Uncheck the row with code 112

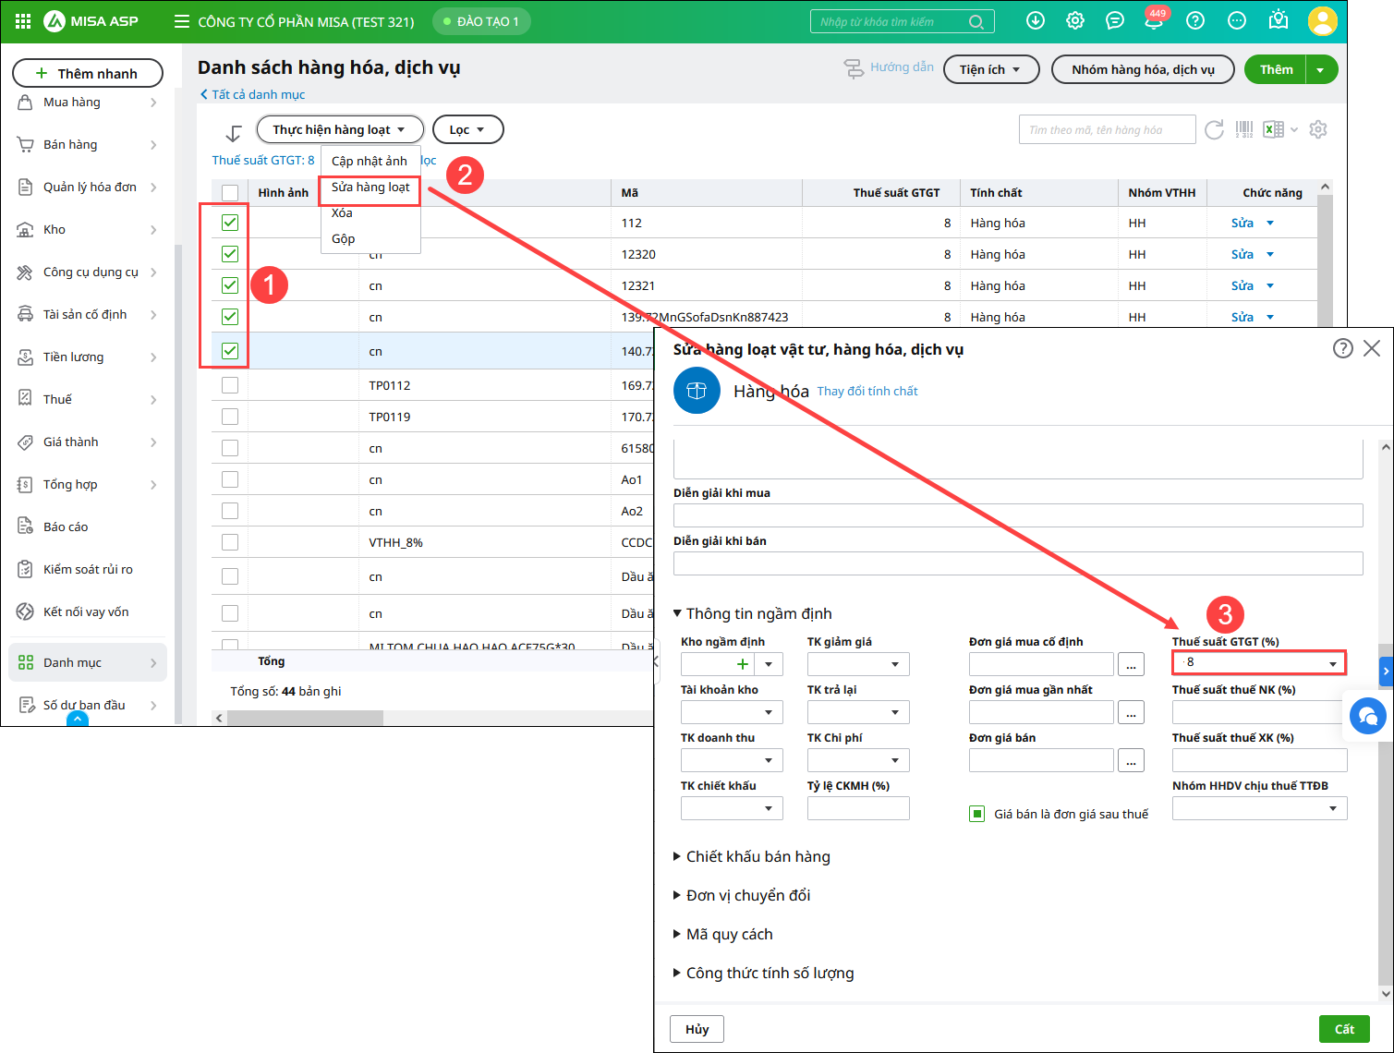230,223
